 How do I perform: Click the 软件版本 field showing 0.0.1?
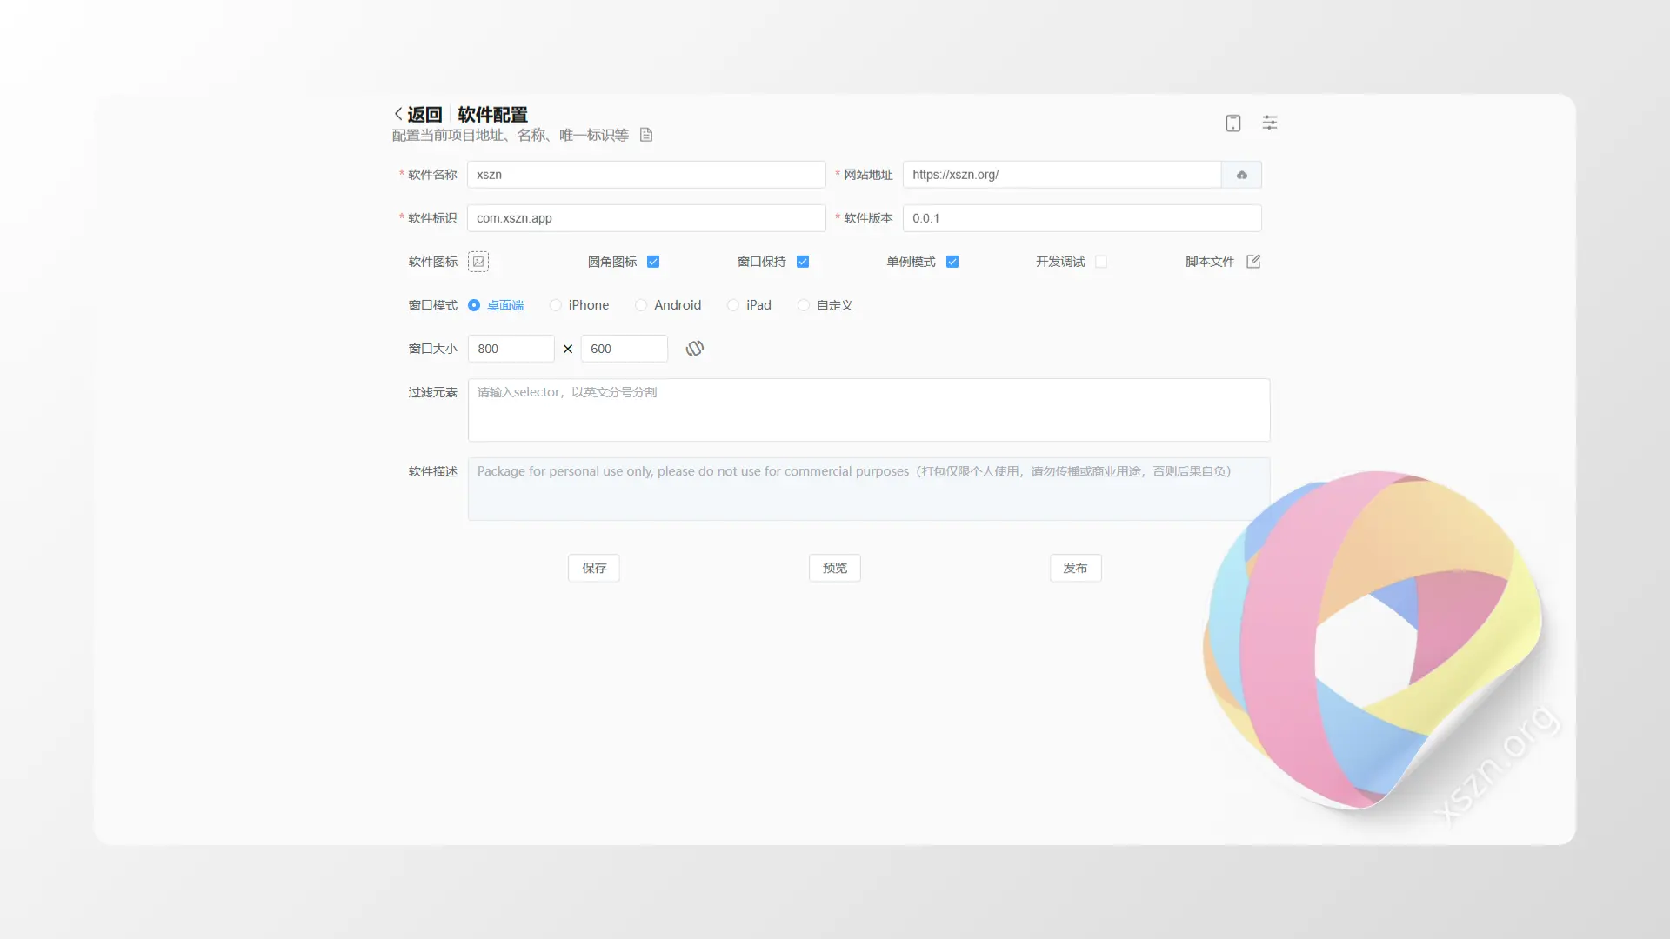tap(1082, 218)
